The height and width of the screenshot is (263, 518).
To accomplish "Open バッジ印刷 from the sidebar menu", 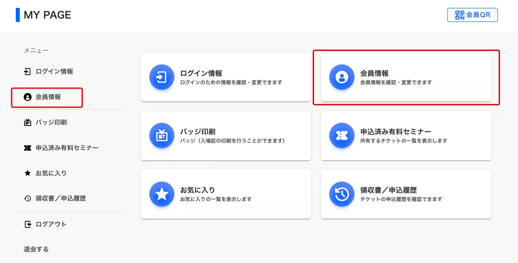I will tap(51, 122).
